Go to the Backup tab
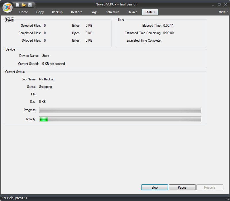The height and width of the screenshot is (201, 230). (x=57, y=12)
